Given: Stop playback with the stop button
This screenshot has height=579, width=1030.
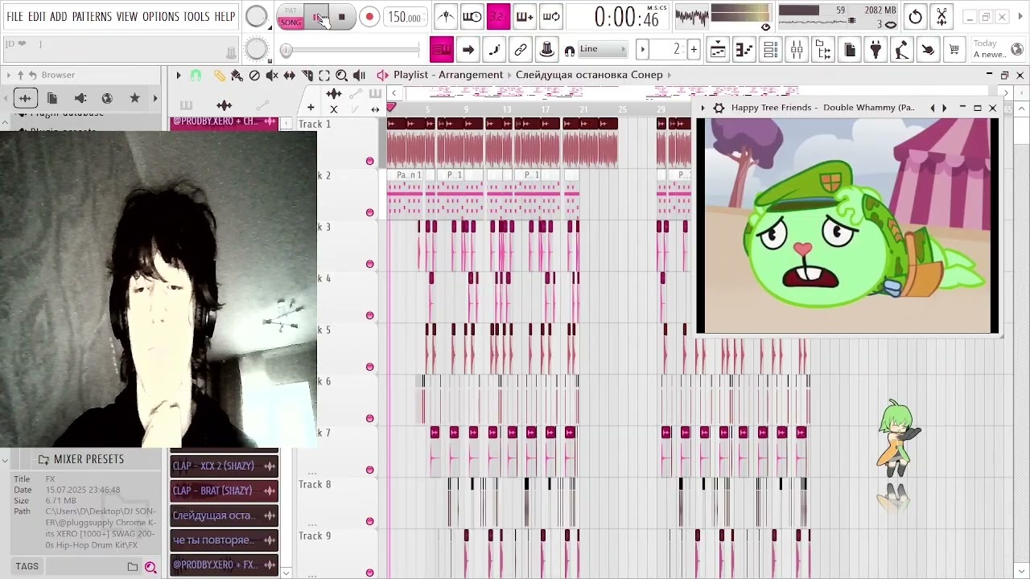Looking at the screenshot, I should [342, 17].
